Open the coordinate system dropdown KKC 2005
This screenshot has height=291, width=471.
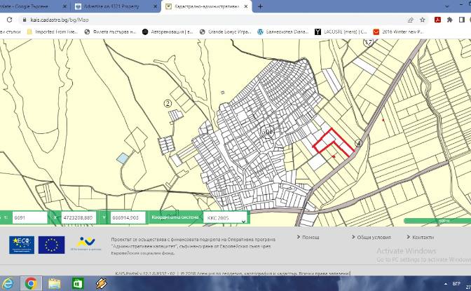(x=225, y=217)
